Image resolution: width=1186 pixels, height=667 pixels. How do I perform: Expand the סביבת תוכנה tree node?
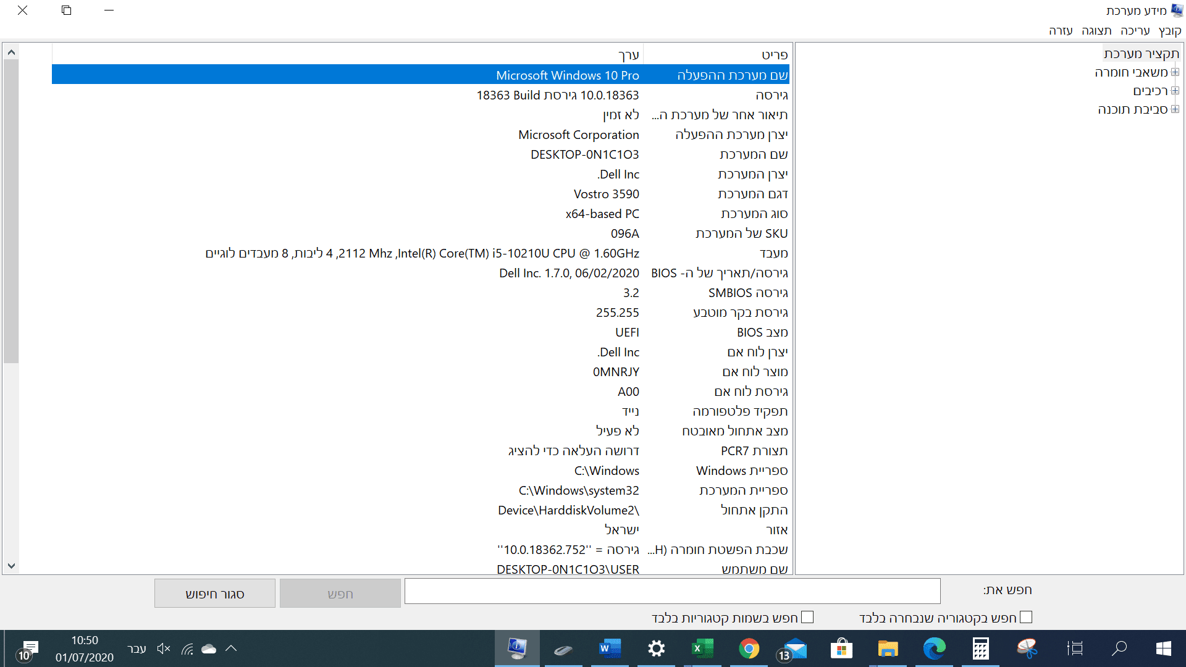tap(1175, 109)
